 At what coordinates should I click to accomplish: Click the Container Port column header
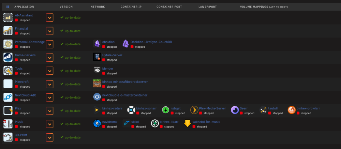(169, 7)
